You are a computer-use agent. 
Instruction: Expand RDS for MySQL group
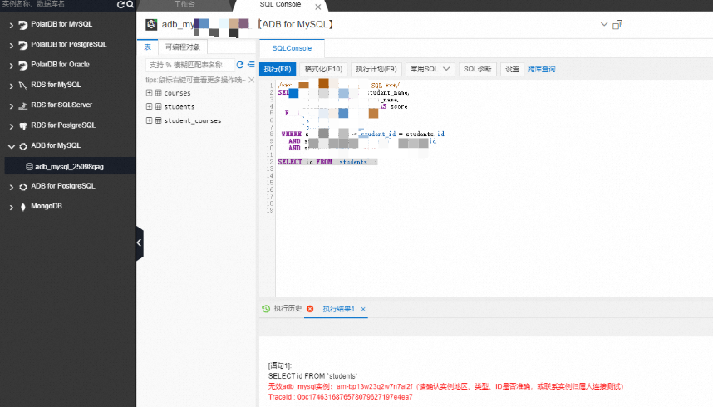tap(12, 86)
